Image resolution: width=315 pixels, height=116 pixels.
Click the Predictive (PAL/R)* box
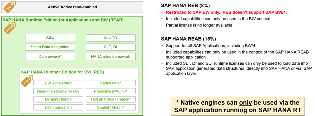pyautogui.click(x=111, y=91)
